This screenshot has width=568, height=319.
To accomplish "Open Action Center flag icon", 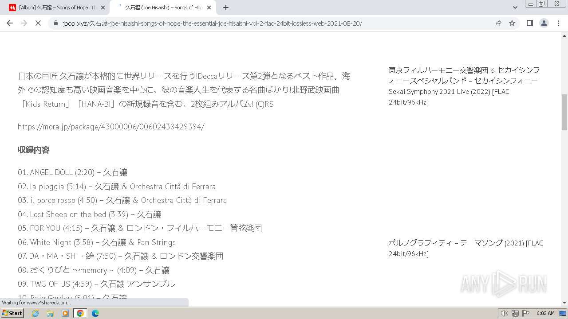I will point(526,313).
